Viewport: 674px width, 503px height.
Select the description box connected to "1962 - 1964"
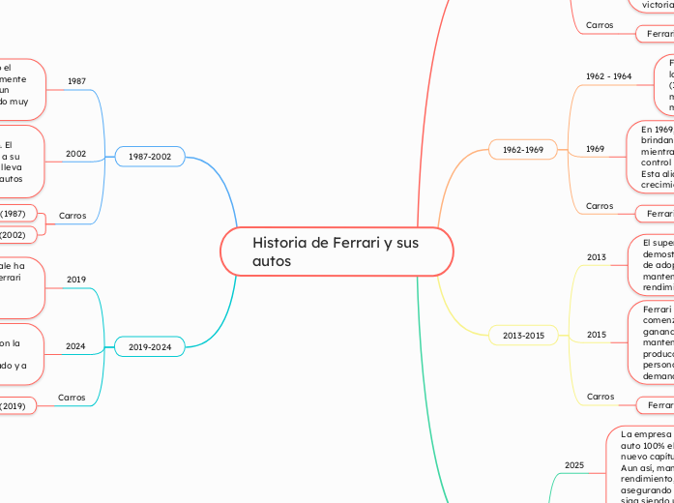pos(664,85)
